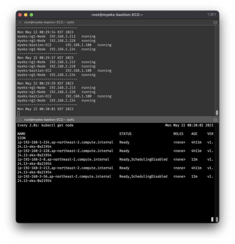This screenshot has height=244, width=235.
Task: Close the top ssh pane with its X icon
Action: click(x=20, y=22)
